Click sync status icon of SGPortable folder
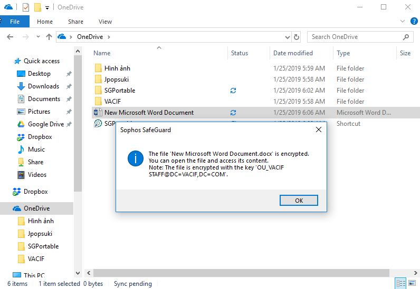The width and height of the screenshot is (420, 289). (x=233, y=91)
